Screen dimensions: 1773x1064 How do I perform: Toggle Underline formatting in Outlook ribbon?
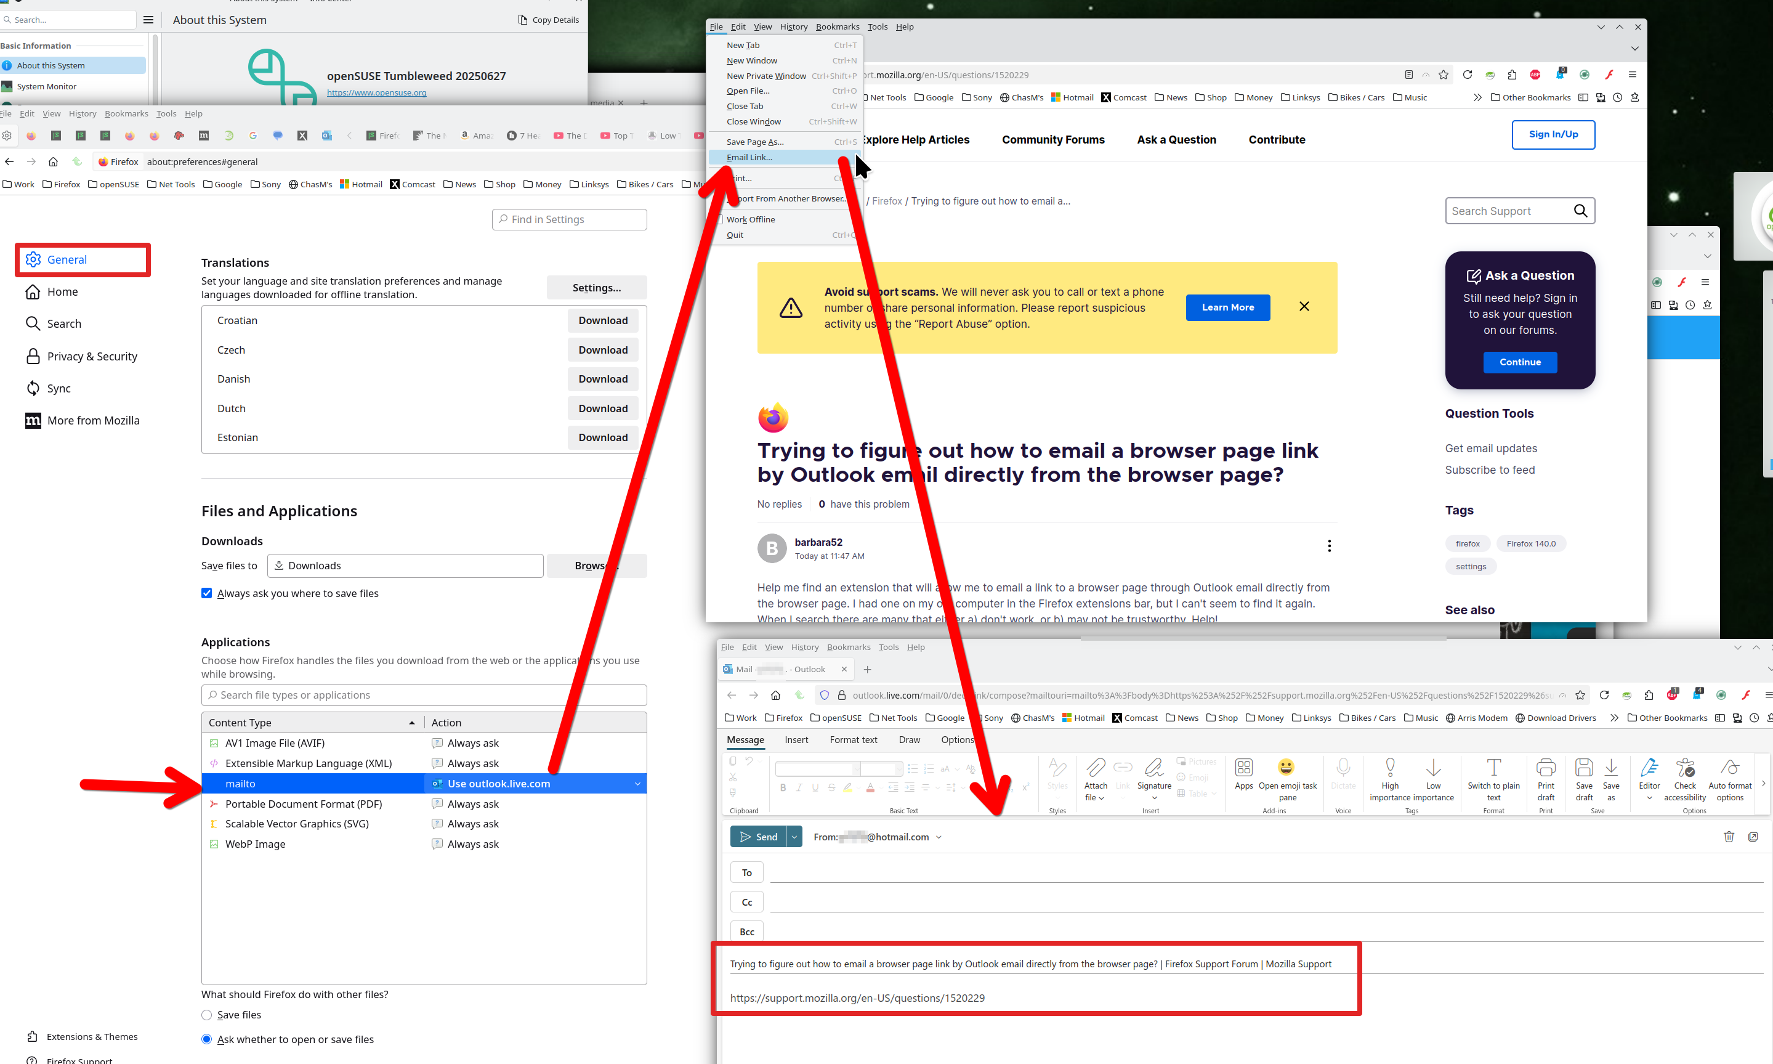tap(815, 788)
